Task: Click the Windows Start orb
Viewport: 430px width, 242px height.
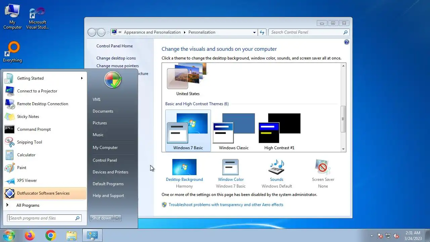Action: click(x=9, y=235)
